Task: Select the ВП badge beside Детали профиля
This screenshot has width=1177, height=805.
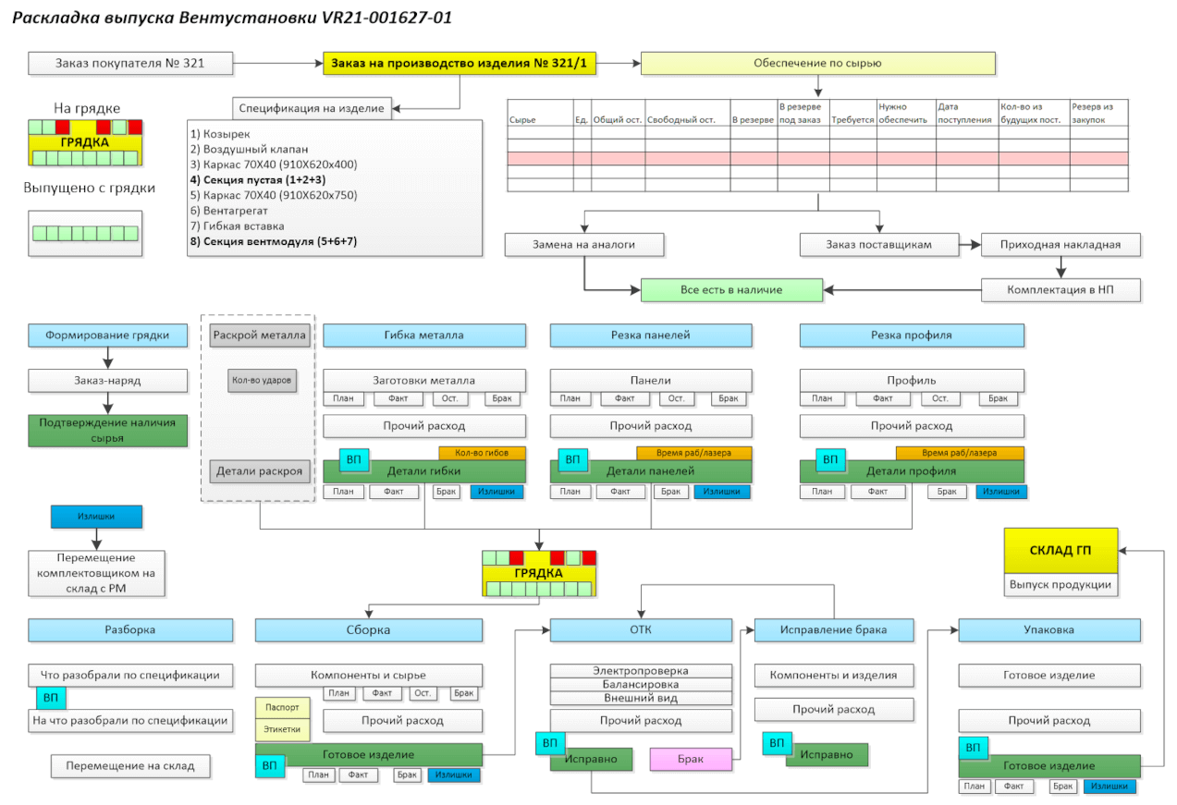Action: click(830, 459)
